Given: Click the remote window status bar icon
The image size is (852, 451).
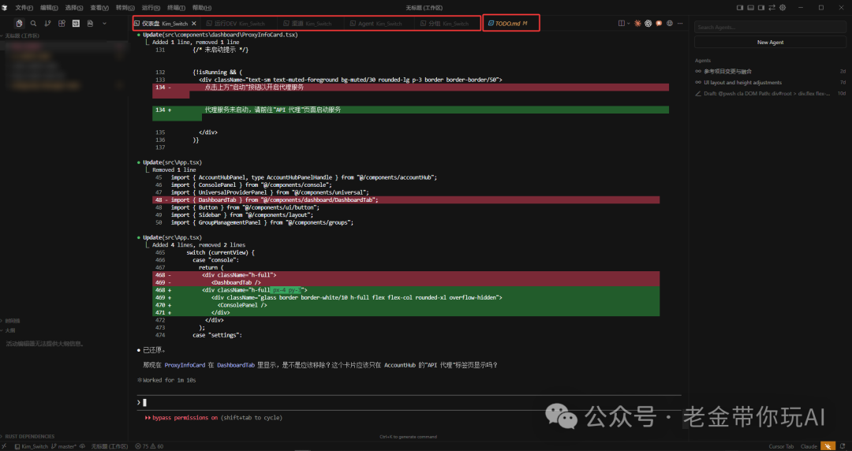Looking at the screenshot, I should tap(6, 446).
